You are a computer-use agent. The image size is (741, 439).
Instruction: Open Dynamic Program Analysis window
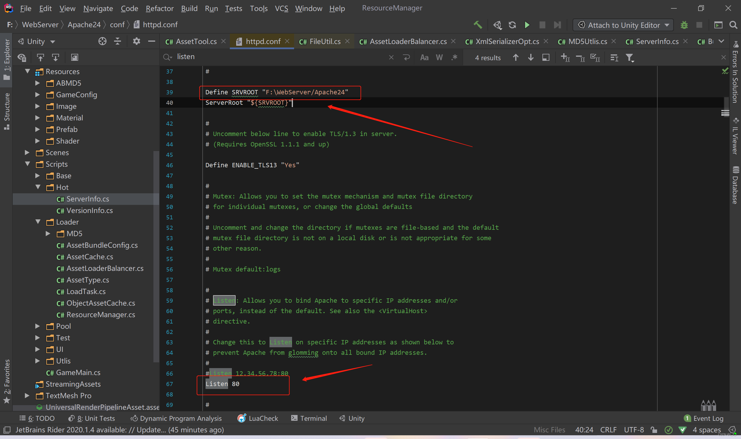[176, 418]
